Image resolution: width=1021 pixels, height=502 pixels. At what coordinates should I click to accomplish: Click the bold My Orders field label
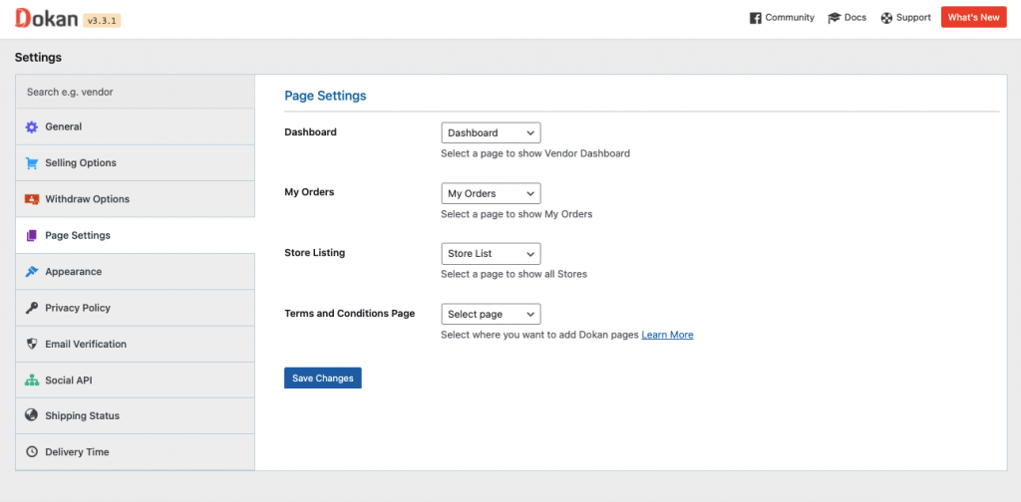(309, 192)
